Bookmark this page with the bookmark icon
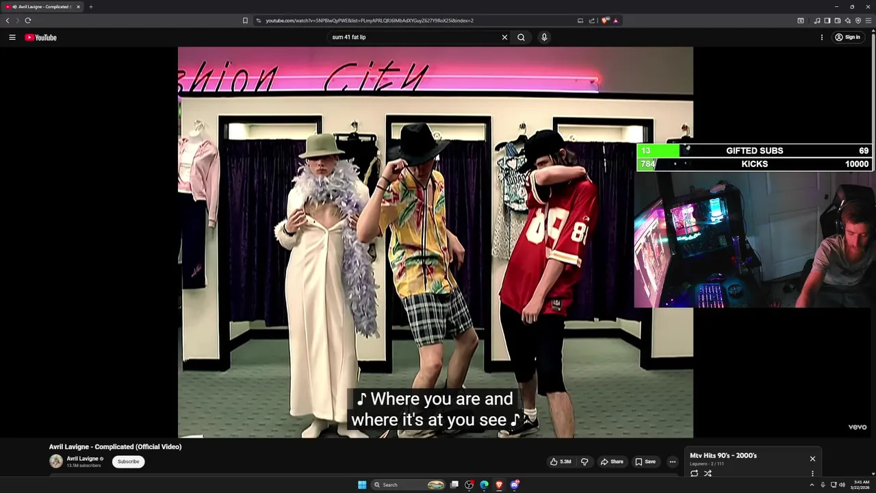Screen dimensions: 876x493 [x=245, y=21]
